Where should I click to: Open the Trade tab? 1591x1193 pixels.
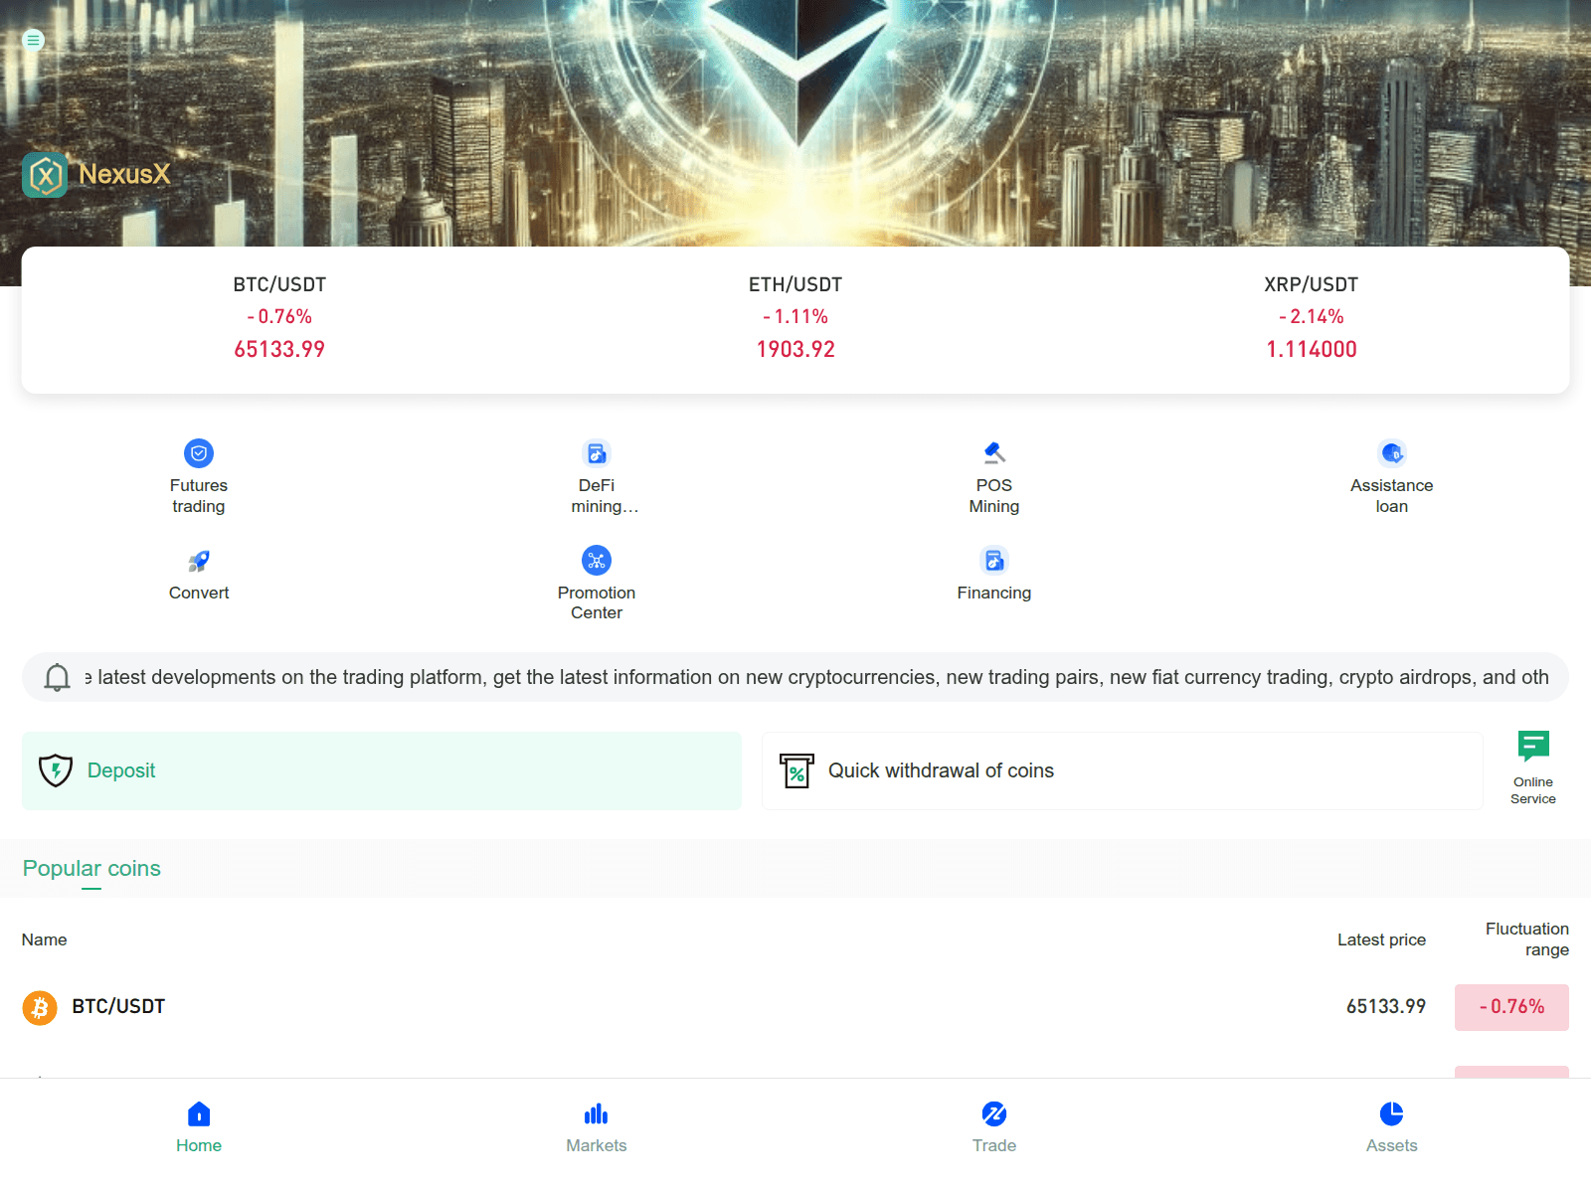coord(994,1127)
